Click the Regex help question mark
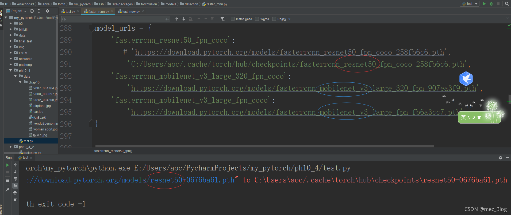 point(289,19)
